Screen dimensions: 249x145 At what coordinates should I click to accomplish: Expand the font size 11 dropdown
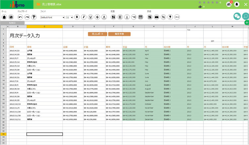point(69,17)
